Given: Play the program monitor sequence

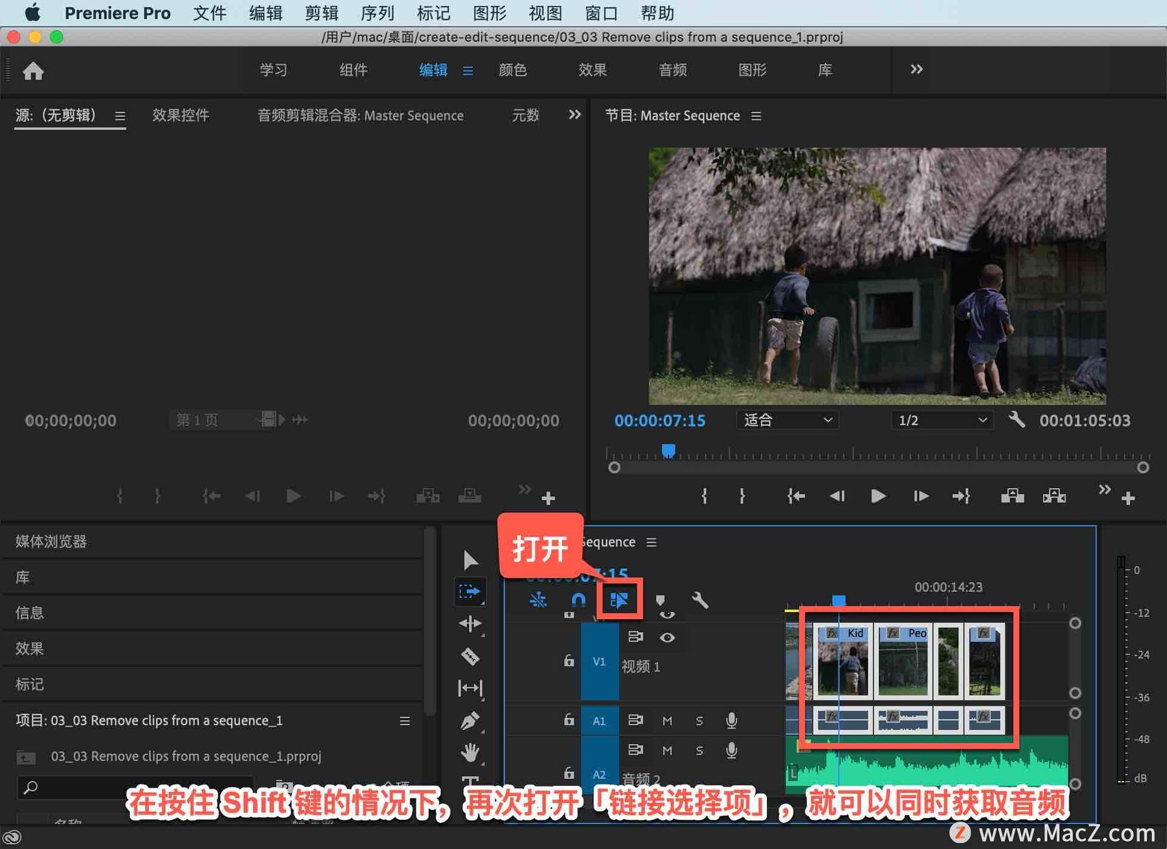Looking at the screenshot, I should [878, 497].
